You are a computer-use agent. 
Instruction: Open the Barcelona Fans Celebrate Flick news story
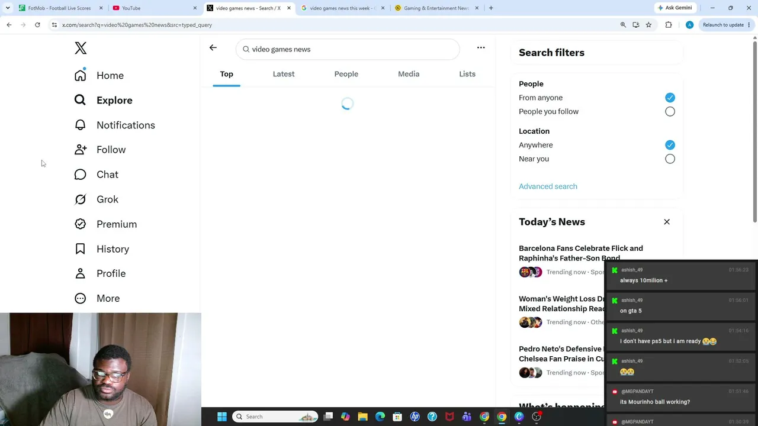(581, 253)
